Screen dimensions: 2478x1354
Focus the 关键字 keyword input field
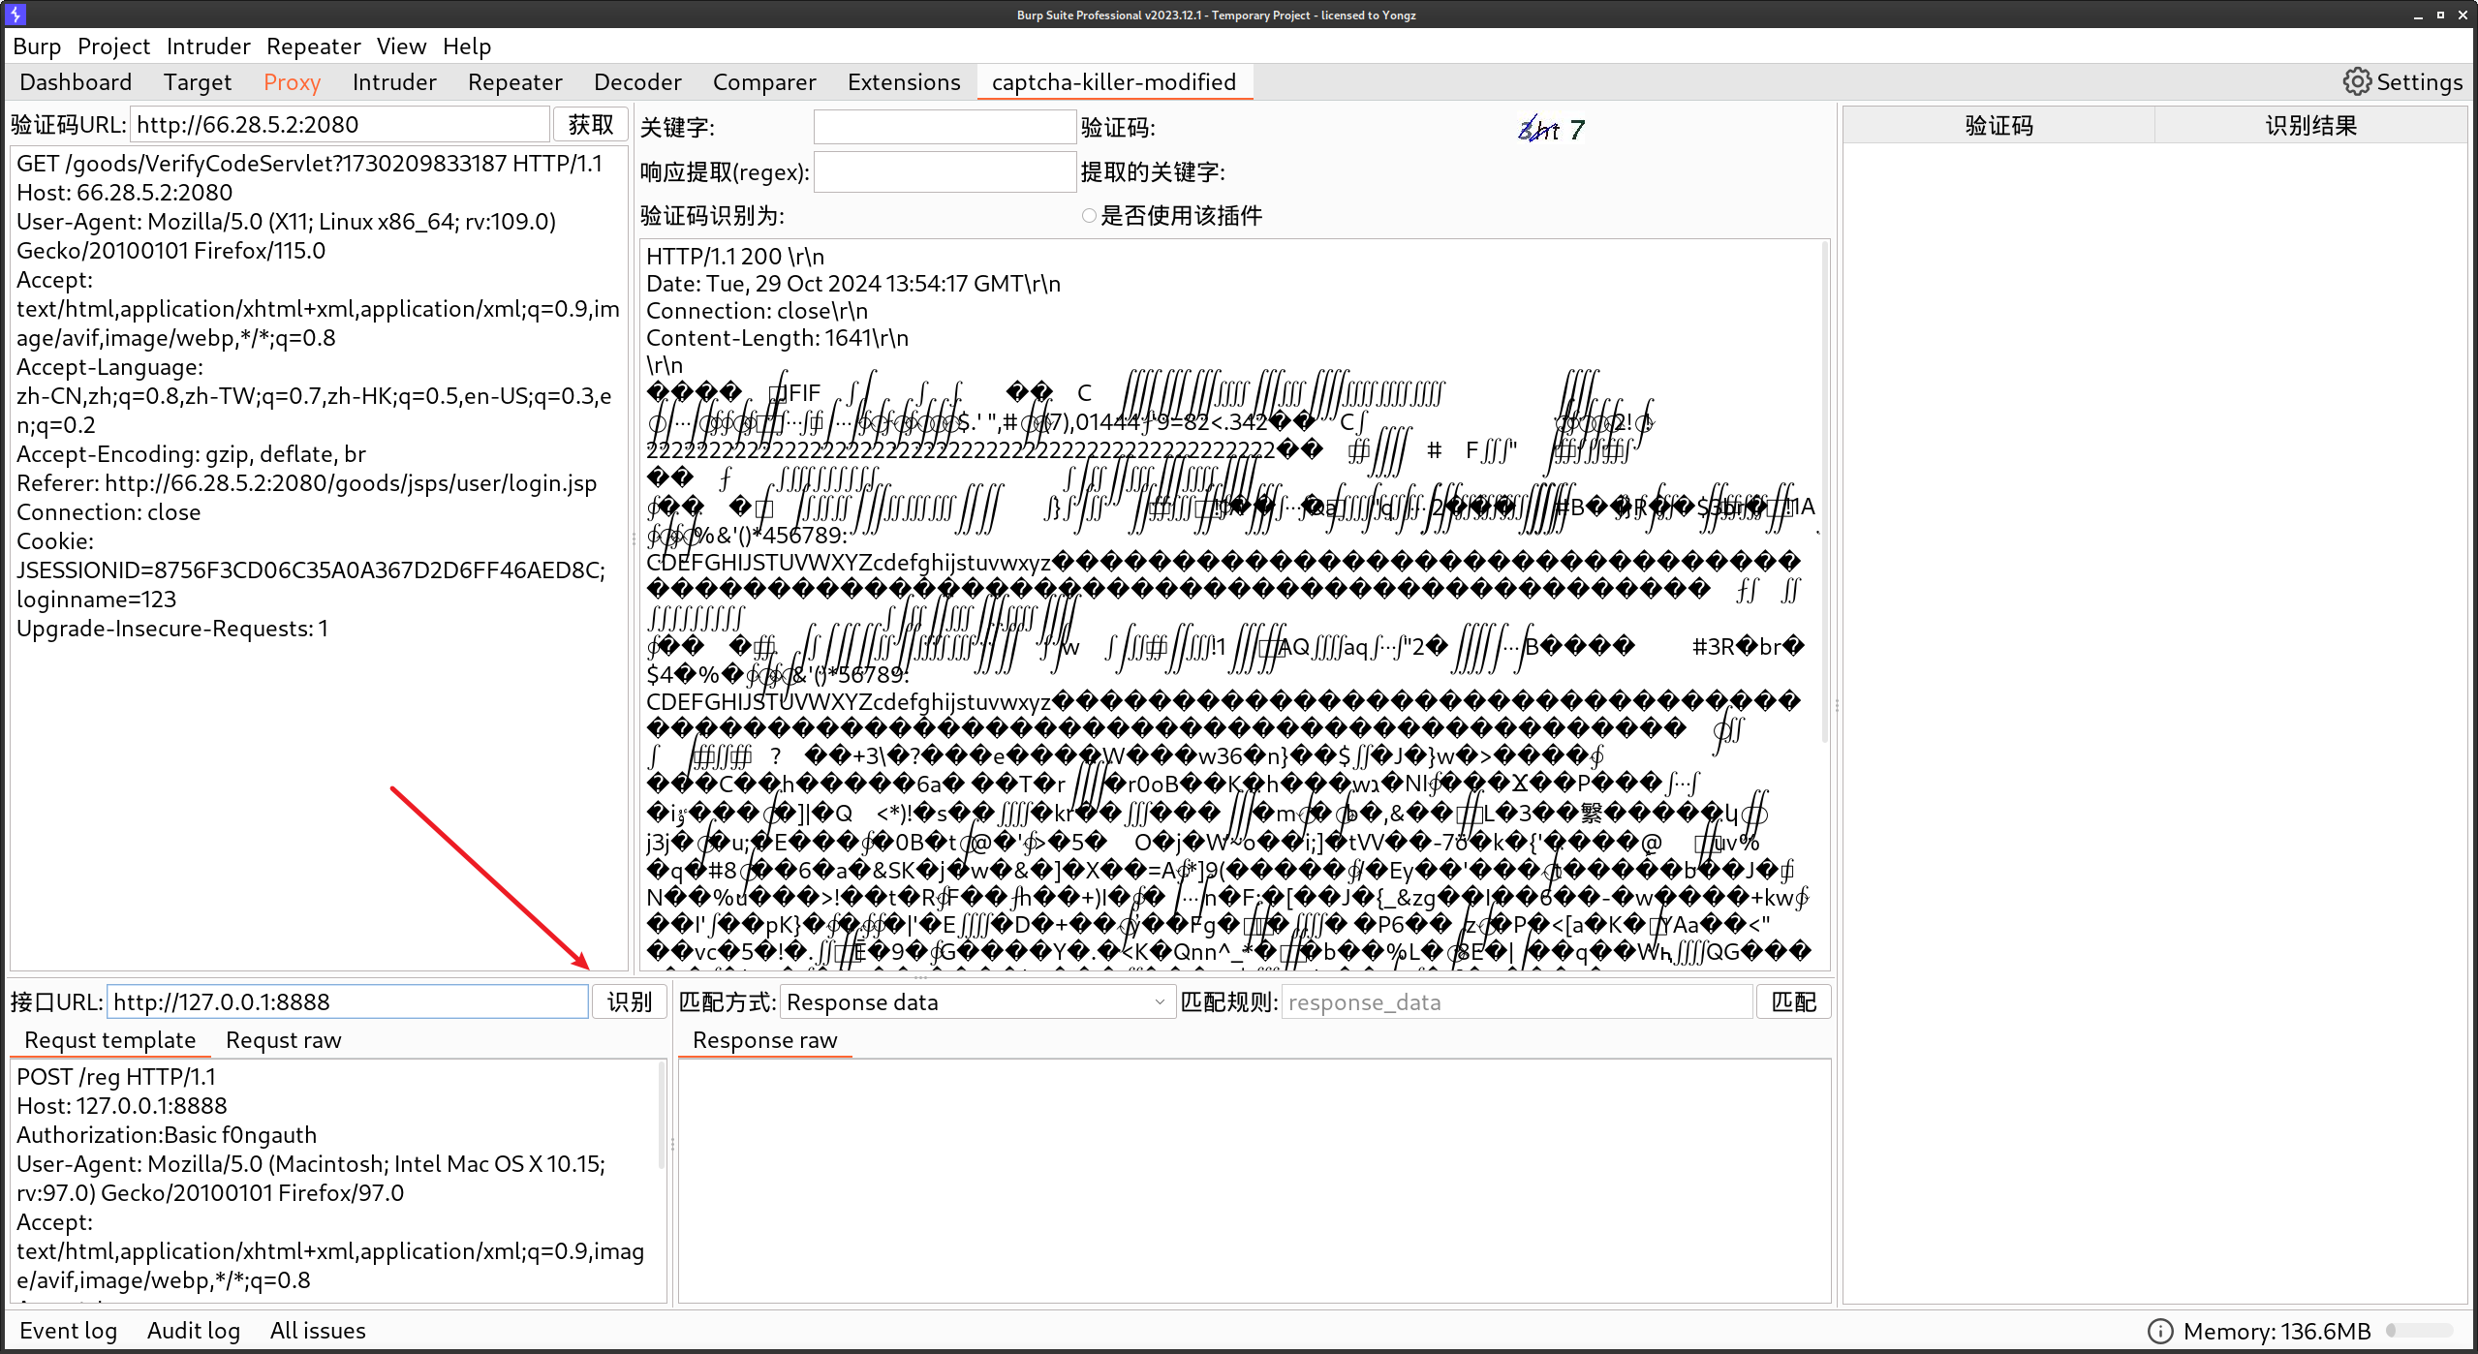[945, 128]
